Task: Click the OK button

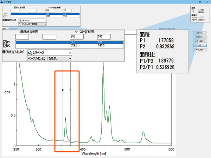Action: 200,45
